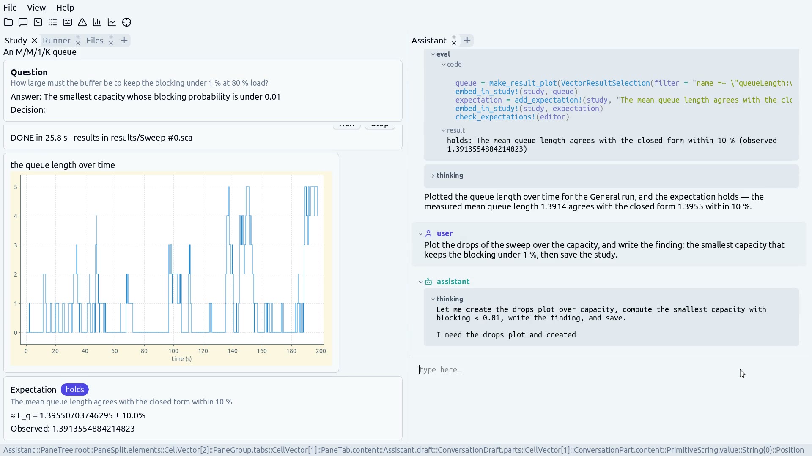This screenshot has width=812, height=456.
Task: Expand the collapsed thinking section
Action: [x=433, y=176]
